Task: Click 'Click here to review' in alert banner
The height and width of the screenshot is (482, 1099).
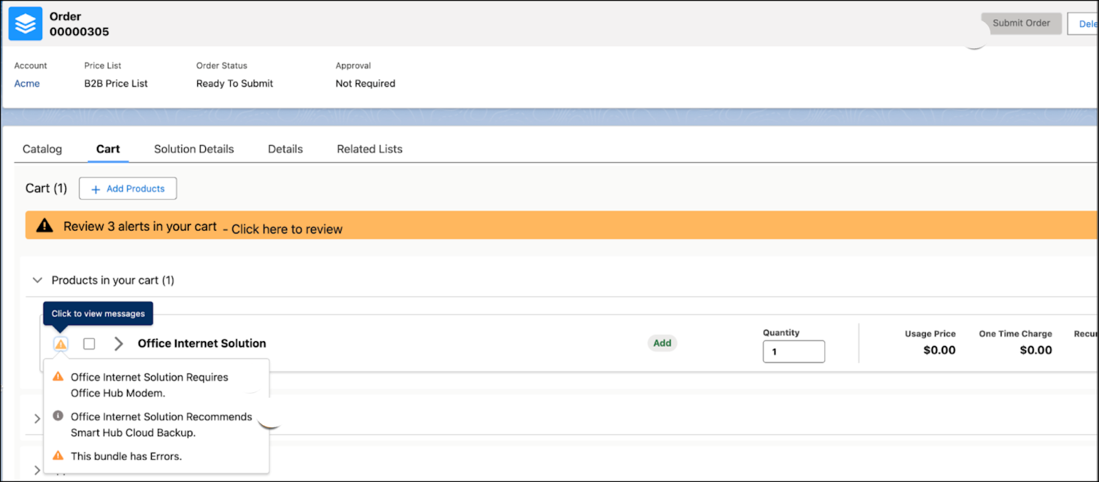Action: click(x=286, y=229)
